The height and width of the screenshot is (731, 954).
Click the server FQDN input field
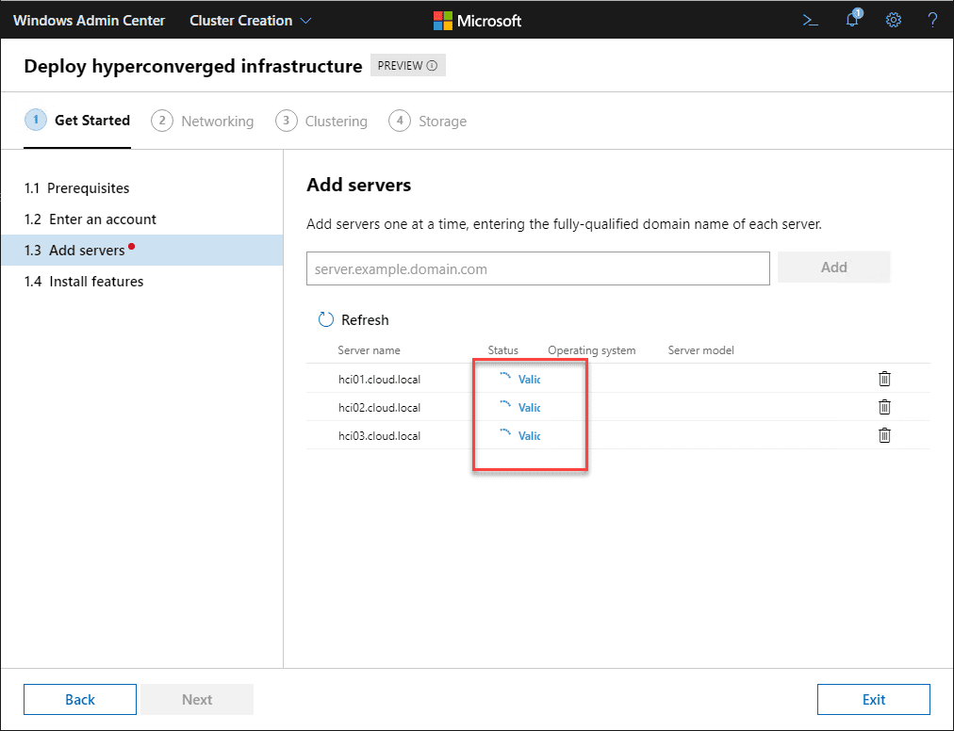pyautogui.click(x=537, y=268)
